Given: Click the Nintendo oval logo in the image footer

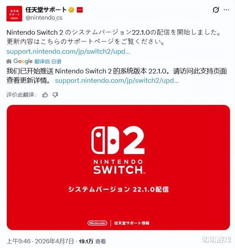Looking at the screenshot, I should (97, 223).
